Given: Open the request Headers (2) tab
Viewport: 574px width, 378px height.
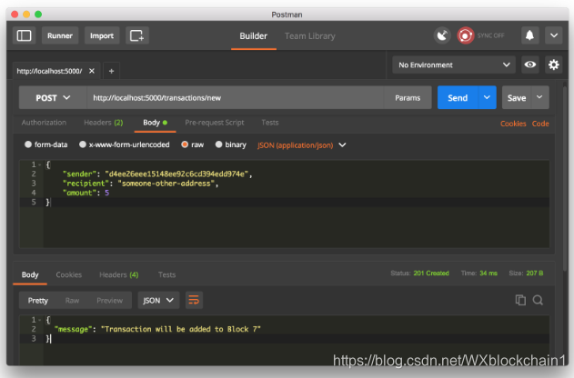Looking at the screenshot, I should (x=104, y=123).
